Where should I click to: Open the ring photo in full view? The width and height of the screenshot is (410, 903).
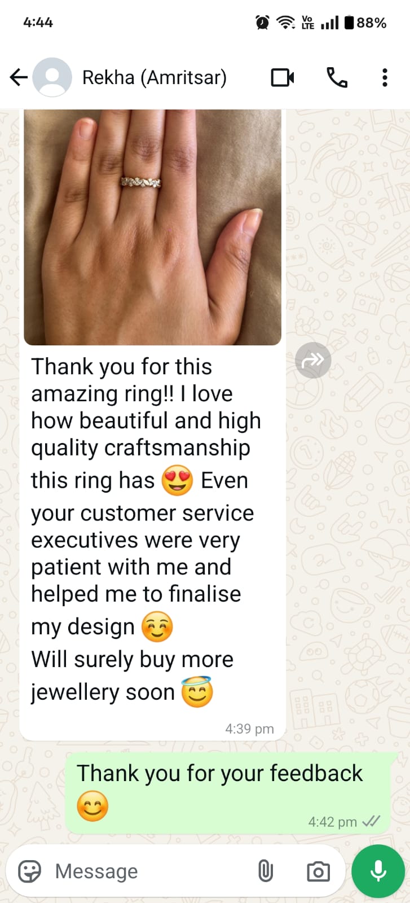[152, 227]
